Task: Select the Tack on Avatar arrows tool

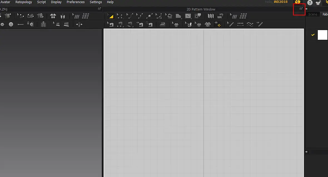Action: [79, 24]
